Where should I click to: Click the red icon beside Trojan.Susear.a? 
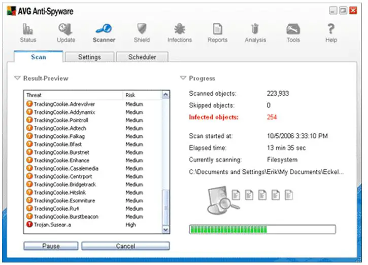(29, 224)
